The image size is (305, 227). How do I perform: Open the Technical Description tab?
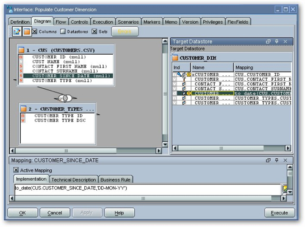click(74, 180)
